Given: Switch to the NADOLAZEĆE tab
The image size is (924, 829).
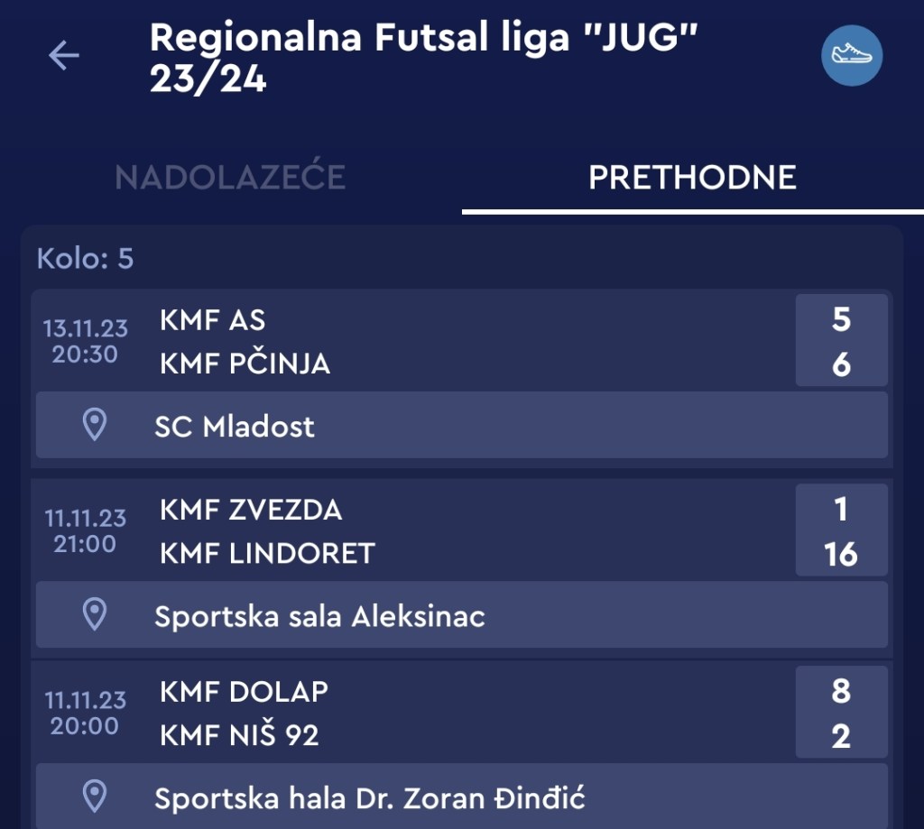Looking at the screenshot, I should click(230, 178).
